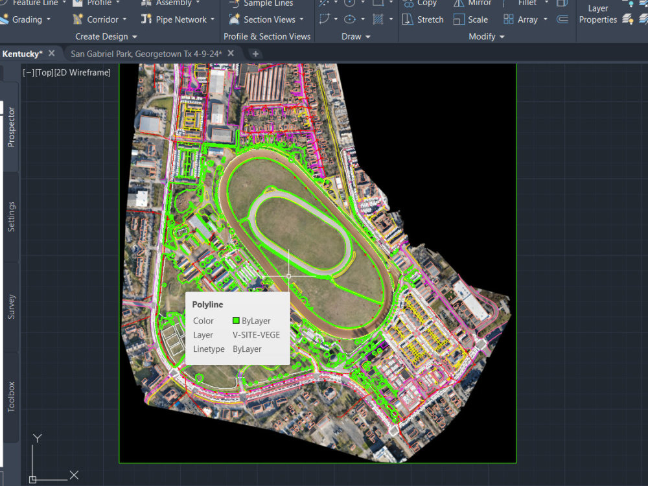Screen dimensions: 648x486
Task: Open the Array dropdown arrow
Action: click(546, 19)
